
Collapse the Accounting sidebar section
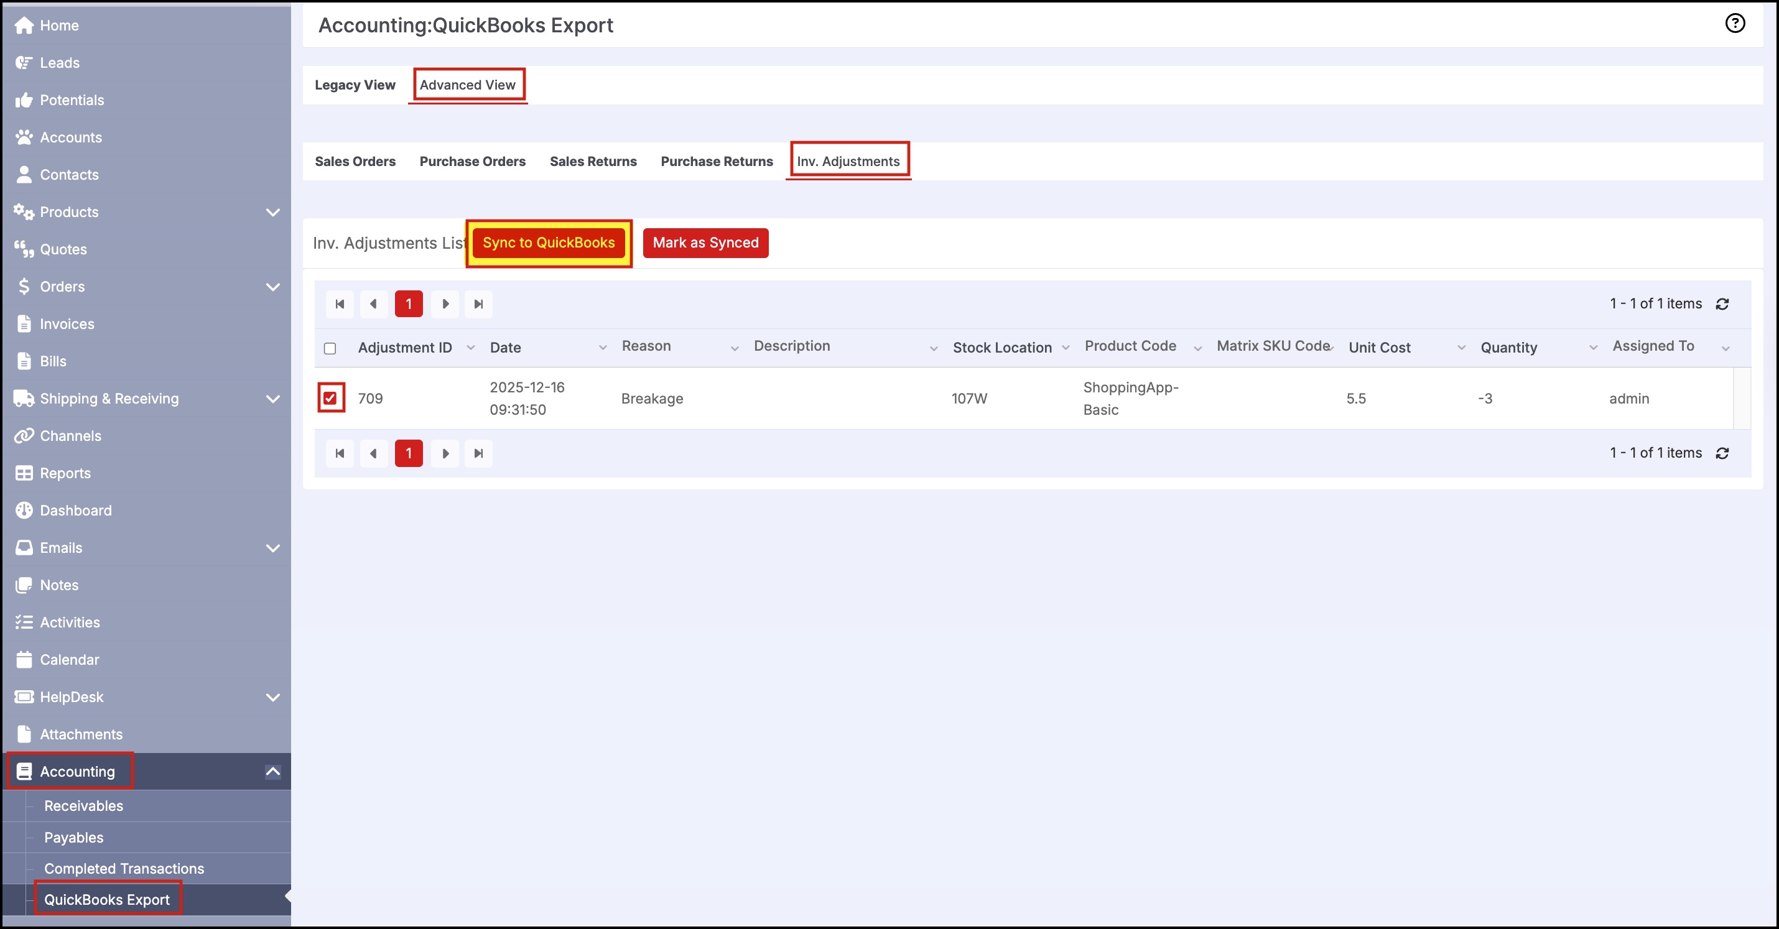coord(273,772)
